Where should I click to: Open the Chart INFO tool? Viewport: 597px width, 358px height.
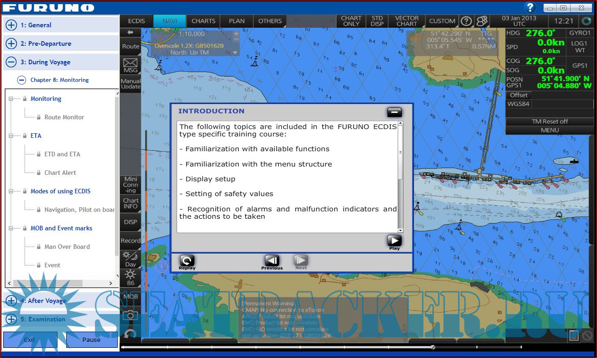(131, 204)
